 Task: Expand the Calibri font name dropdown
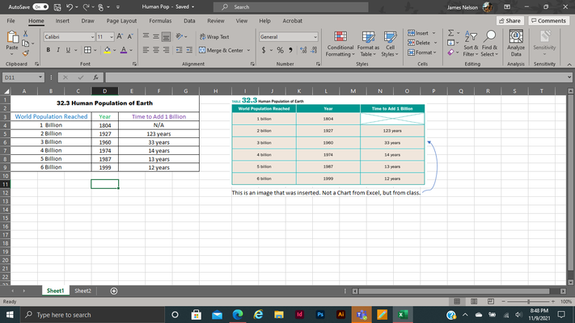(92, 37)
